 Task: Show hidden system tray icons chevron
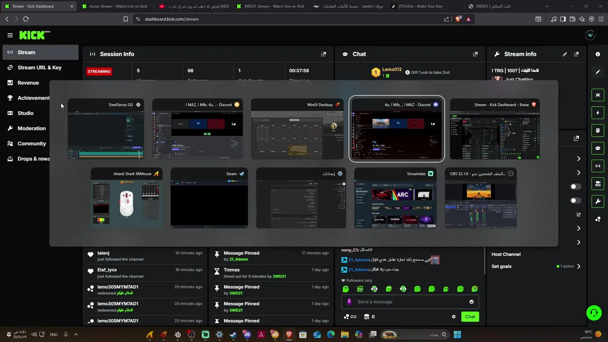point(76,334)
